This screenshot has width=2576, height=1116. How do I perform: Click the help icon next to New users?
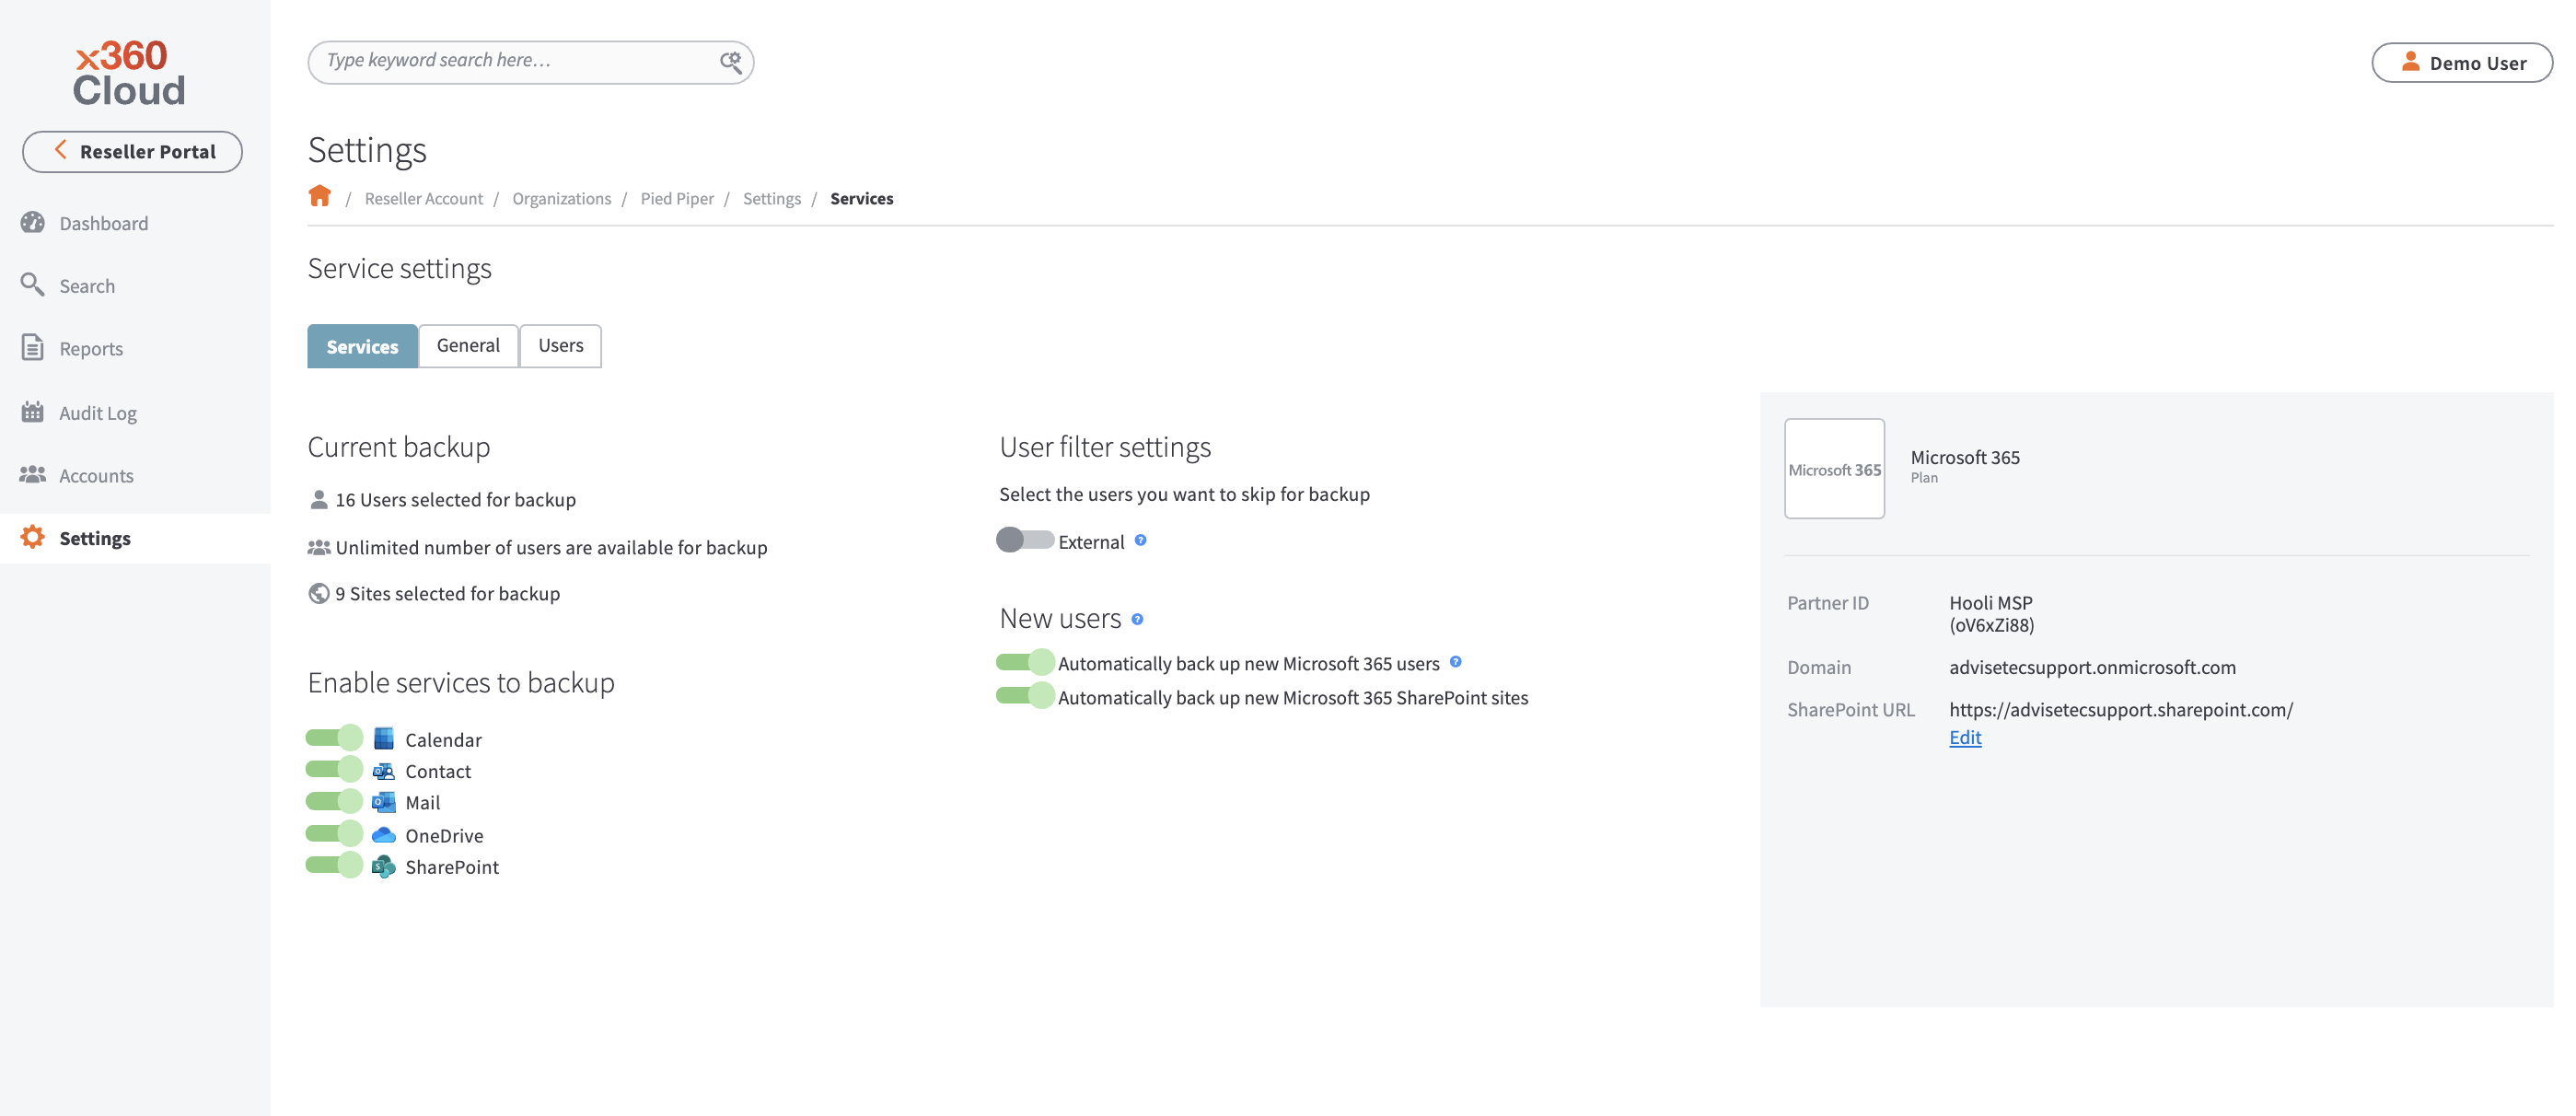[1137, 619]
